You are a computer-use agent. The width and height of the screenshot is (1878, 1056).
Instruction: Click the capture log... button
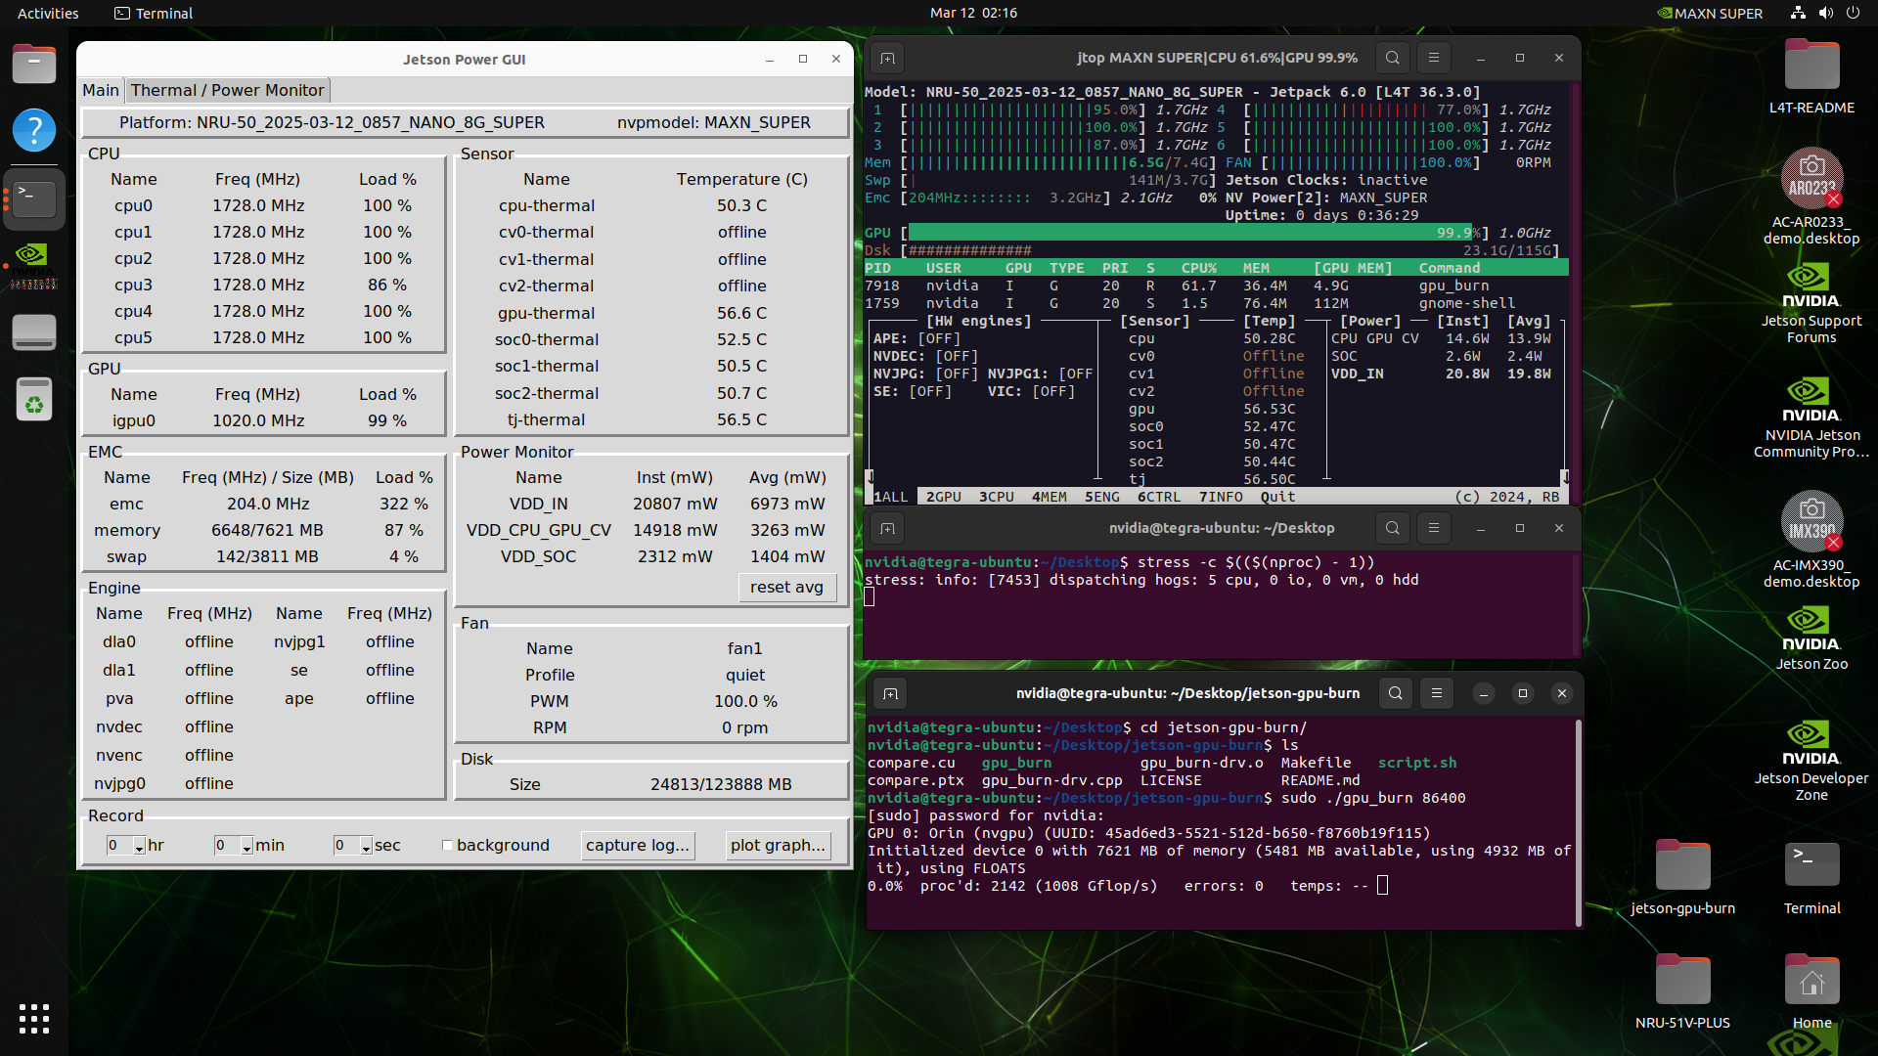pyautogui.click(x=638, y=845)
